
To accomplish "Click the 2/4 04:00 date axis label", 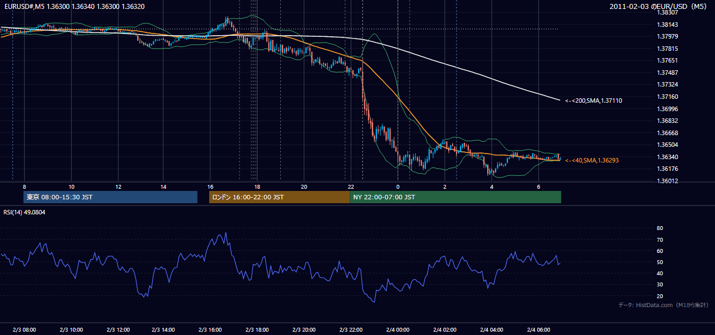I will tap(491, 330).
